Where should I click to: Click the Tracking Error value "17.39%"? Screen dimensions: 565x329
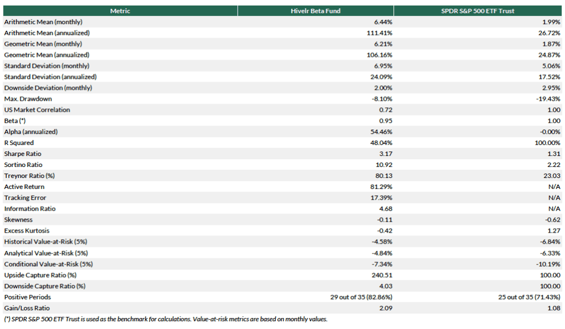[x=381, y=198]
